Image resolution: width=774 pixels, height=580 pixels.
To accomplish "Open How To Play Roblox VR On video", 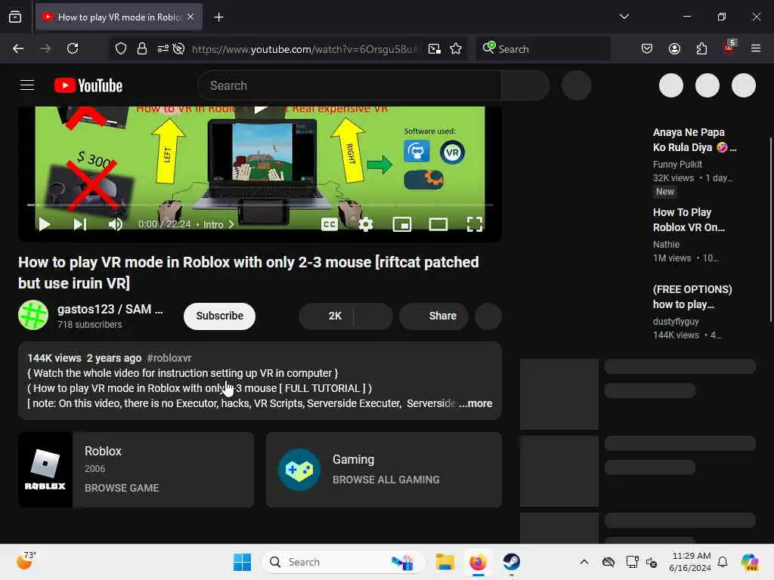I will tap(689, 220).
